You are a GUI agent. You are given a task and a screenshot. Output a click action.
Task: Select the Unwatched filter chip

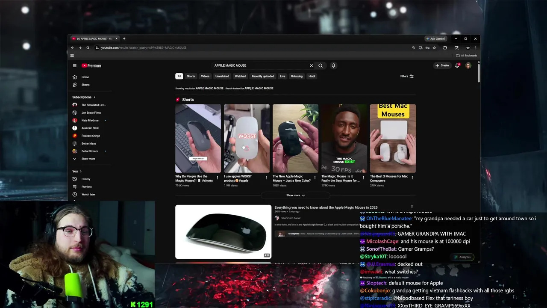(x=222, y=76)
